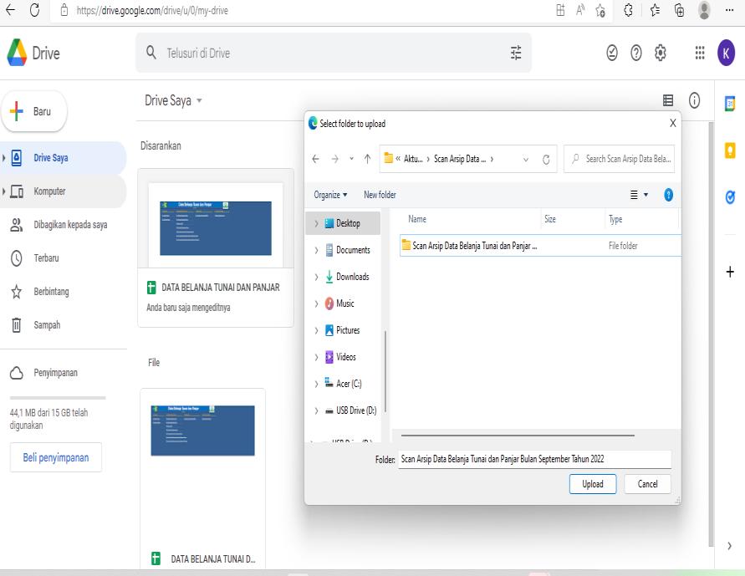The image size is (745, 576).
Task: Add page to favorites star icon
Action: tap(600, 10)
